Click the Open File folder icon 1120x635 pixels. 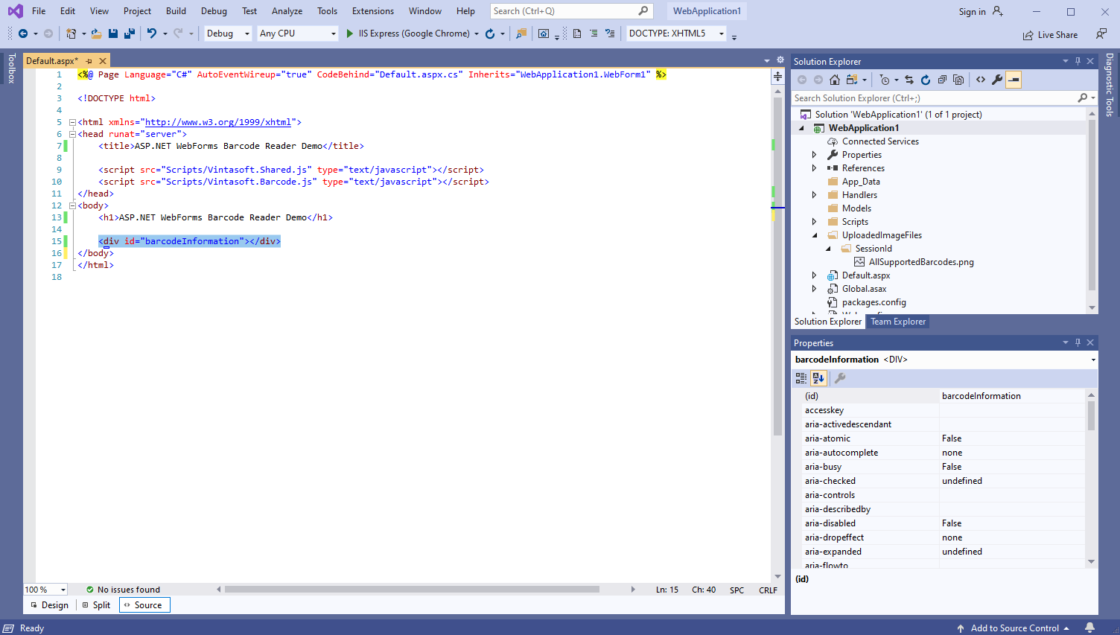pos(96,33)
